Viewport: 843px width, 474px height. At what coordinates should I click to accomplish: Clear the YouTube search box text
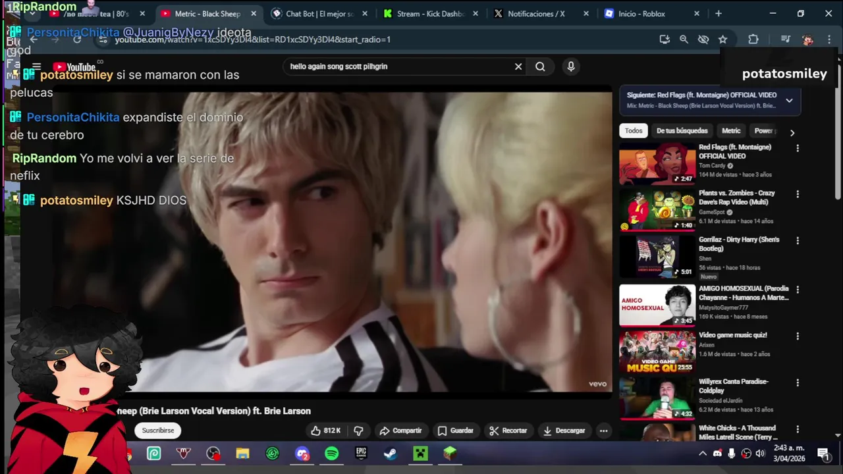pos(518,66)
